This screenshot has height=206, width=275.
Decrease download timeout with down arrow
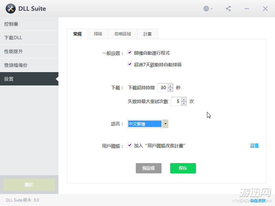coord(170,90)
